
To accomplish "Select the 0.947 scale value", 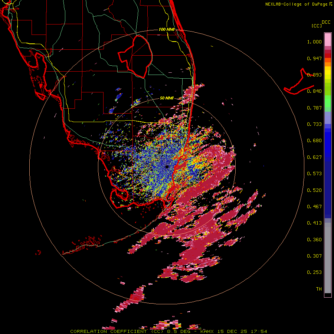I will click(x=314, y=58).
